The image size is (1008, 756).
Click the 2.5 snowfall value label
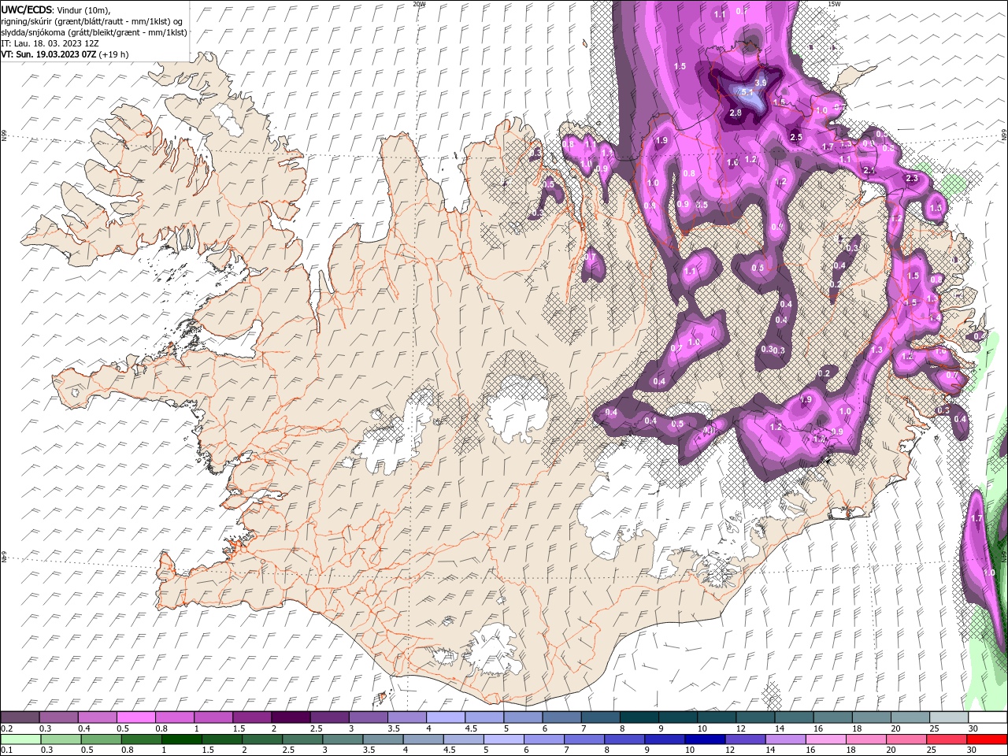[x=795, y=137]
